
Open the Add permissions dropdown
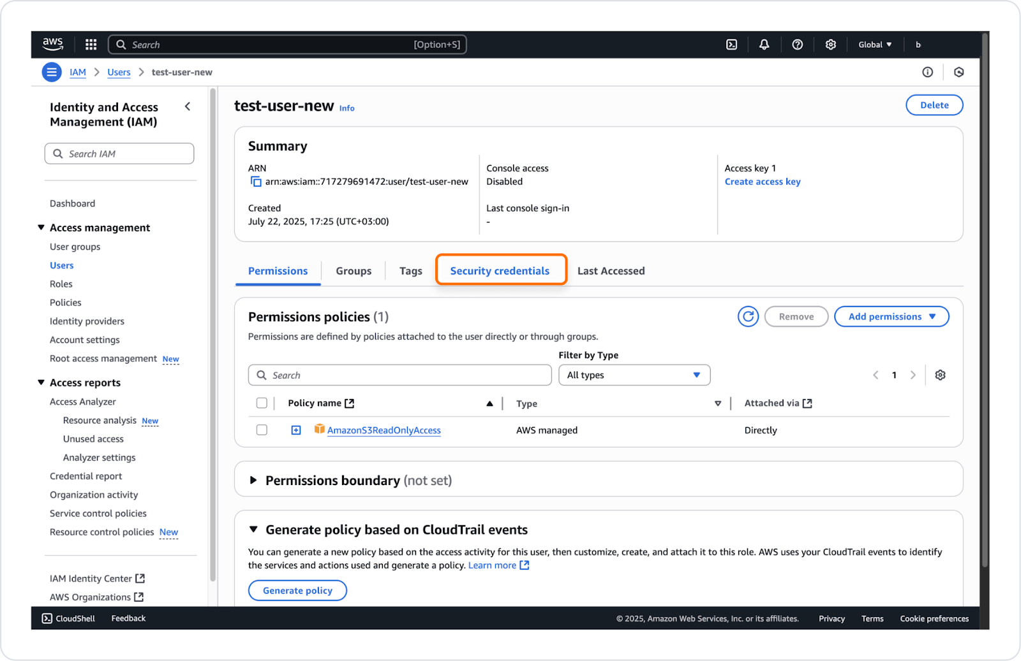(891, 316)
